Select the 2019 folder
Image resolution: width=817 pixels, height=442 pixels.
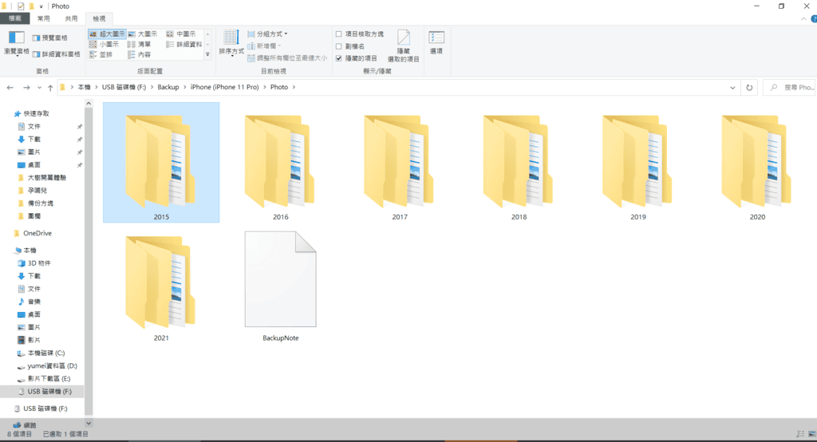click(x=637, y=161)
